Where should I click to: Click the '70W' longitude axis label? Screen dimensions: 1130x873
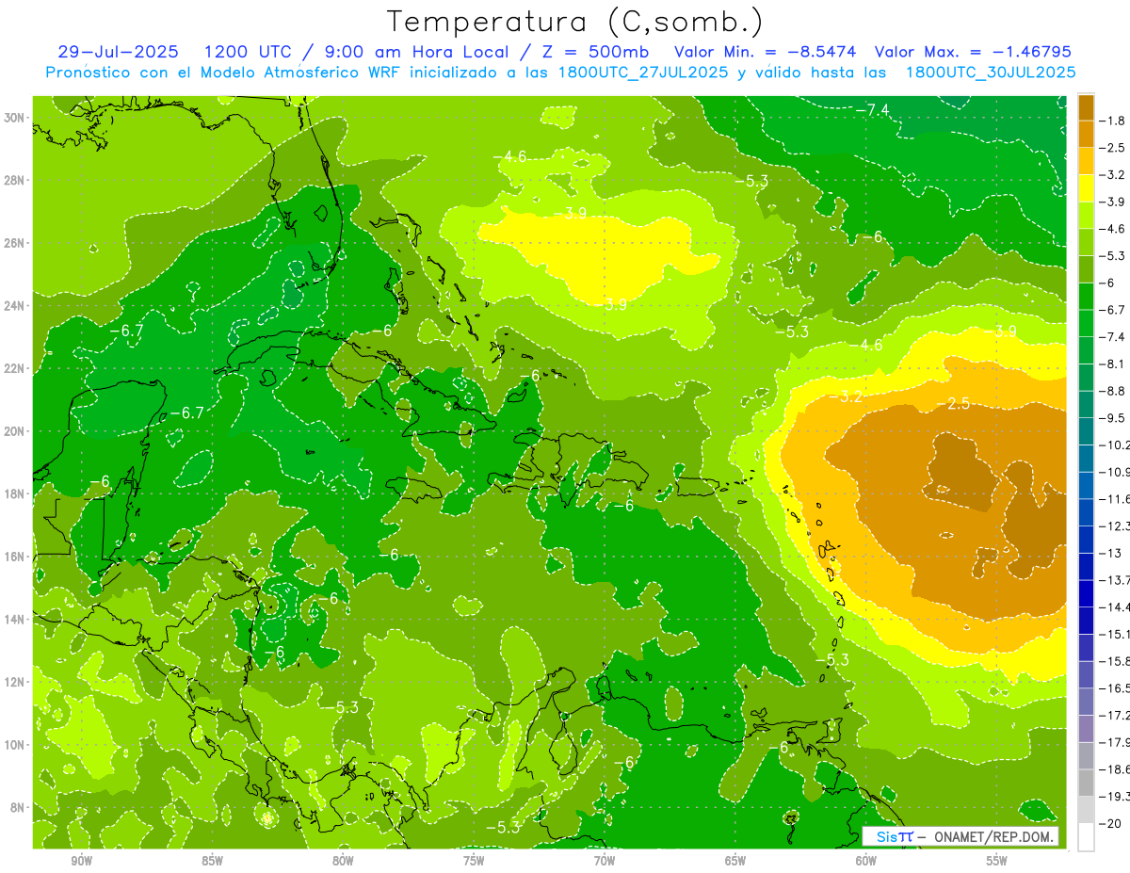(x=605, y=862)
